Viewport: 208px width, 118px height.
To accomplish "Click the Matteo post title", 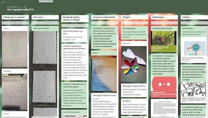I will [95, 53].
